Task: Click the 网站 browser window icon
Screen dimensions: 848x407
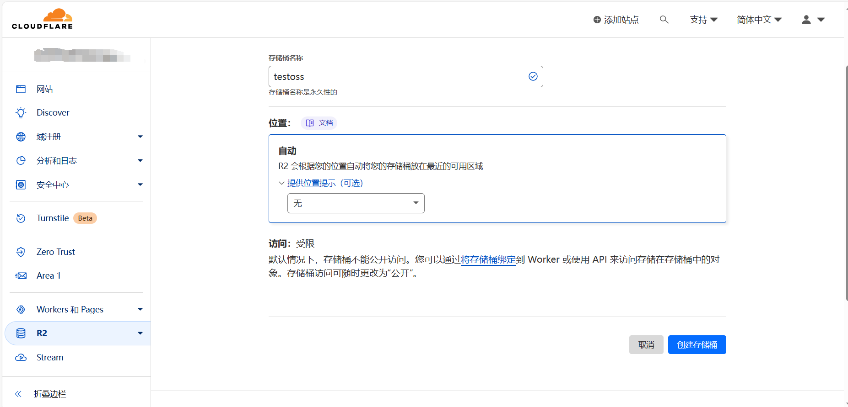Action: click(21, 89)
